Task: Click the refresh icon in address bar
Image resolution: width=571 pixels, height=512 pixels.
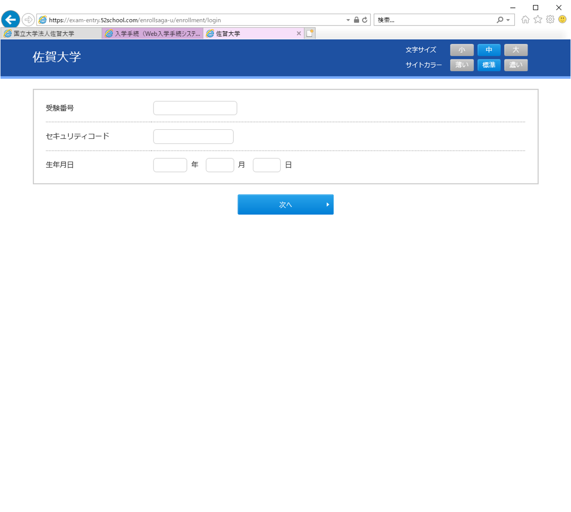Action: (365, 20)
